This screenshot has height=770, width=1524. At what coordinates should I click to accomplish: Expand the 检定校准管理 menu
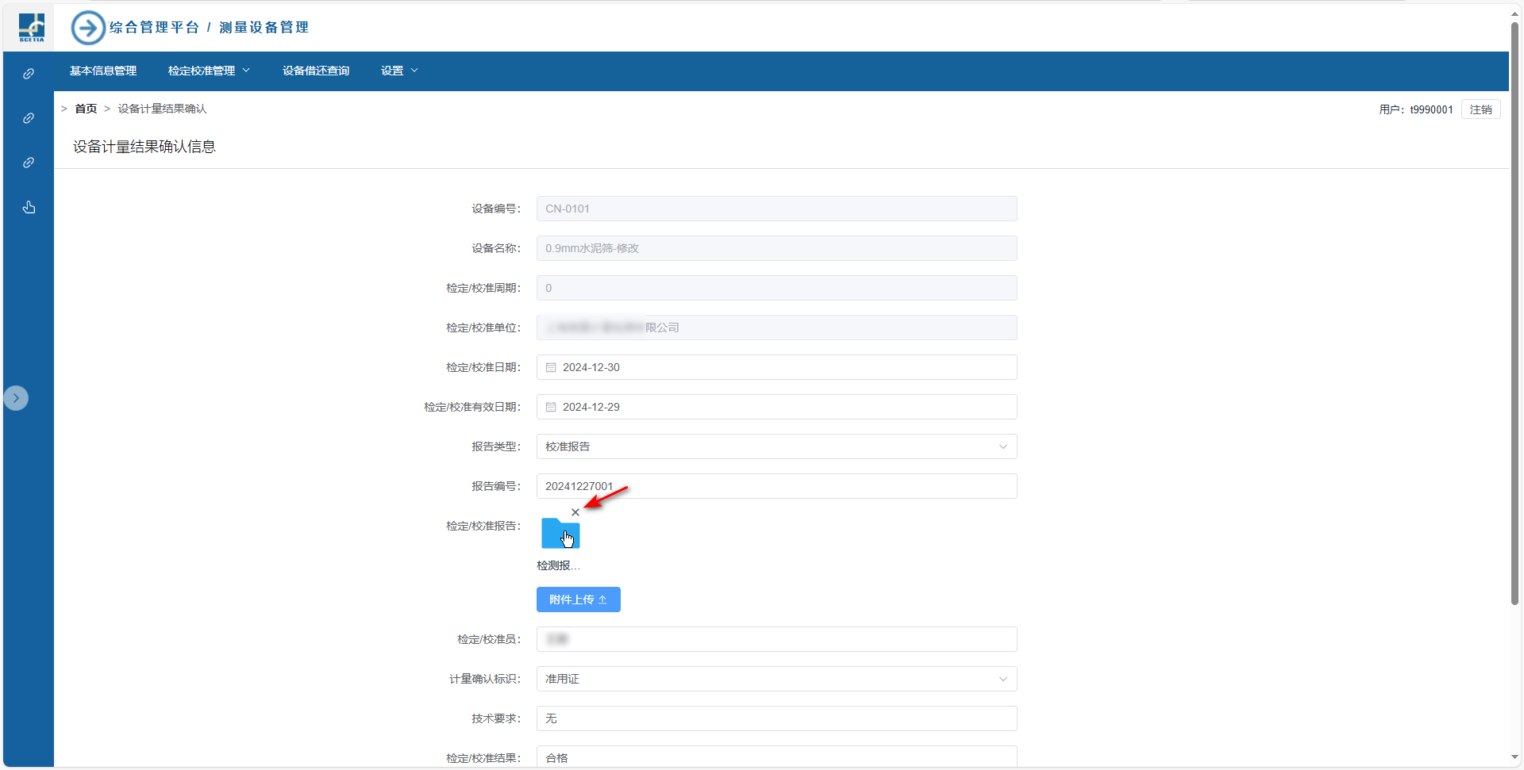tap(209, 71)
